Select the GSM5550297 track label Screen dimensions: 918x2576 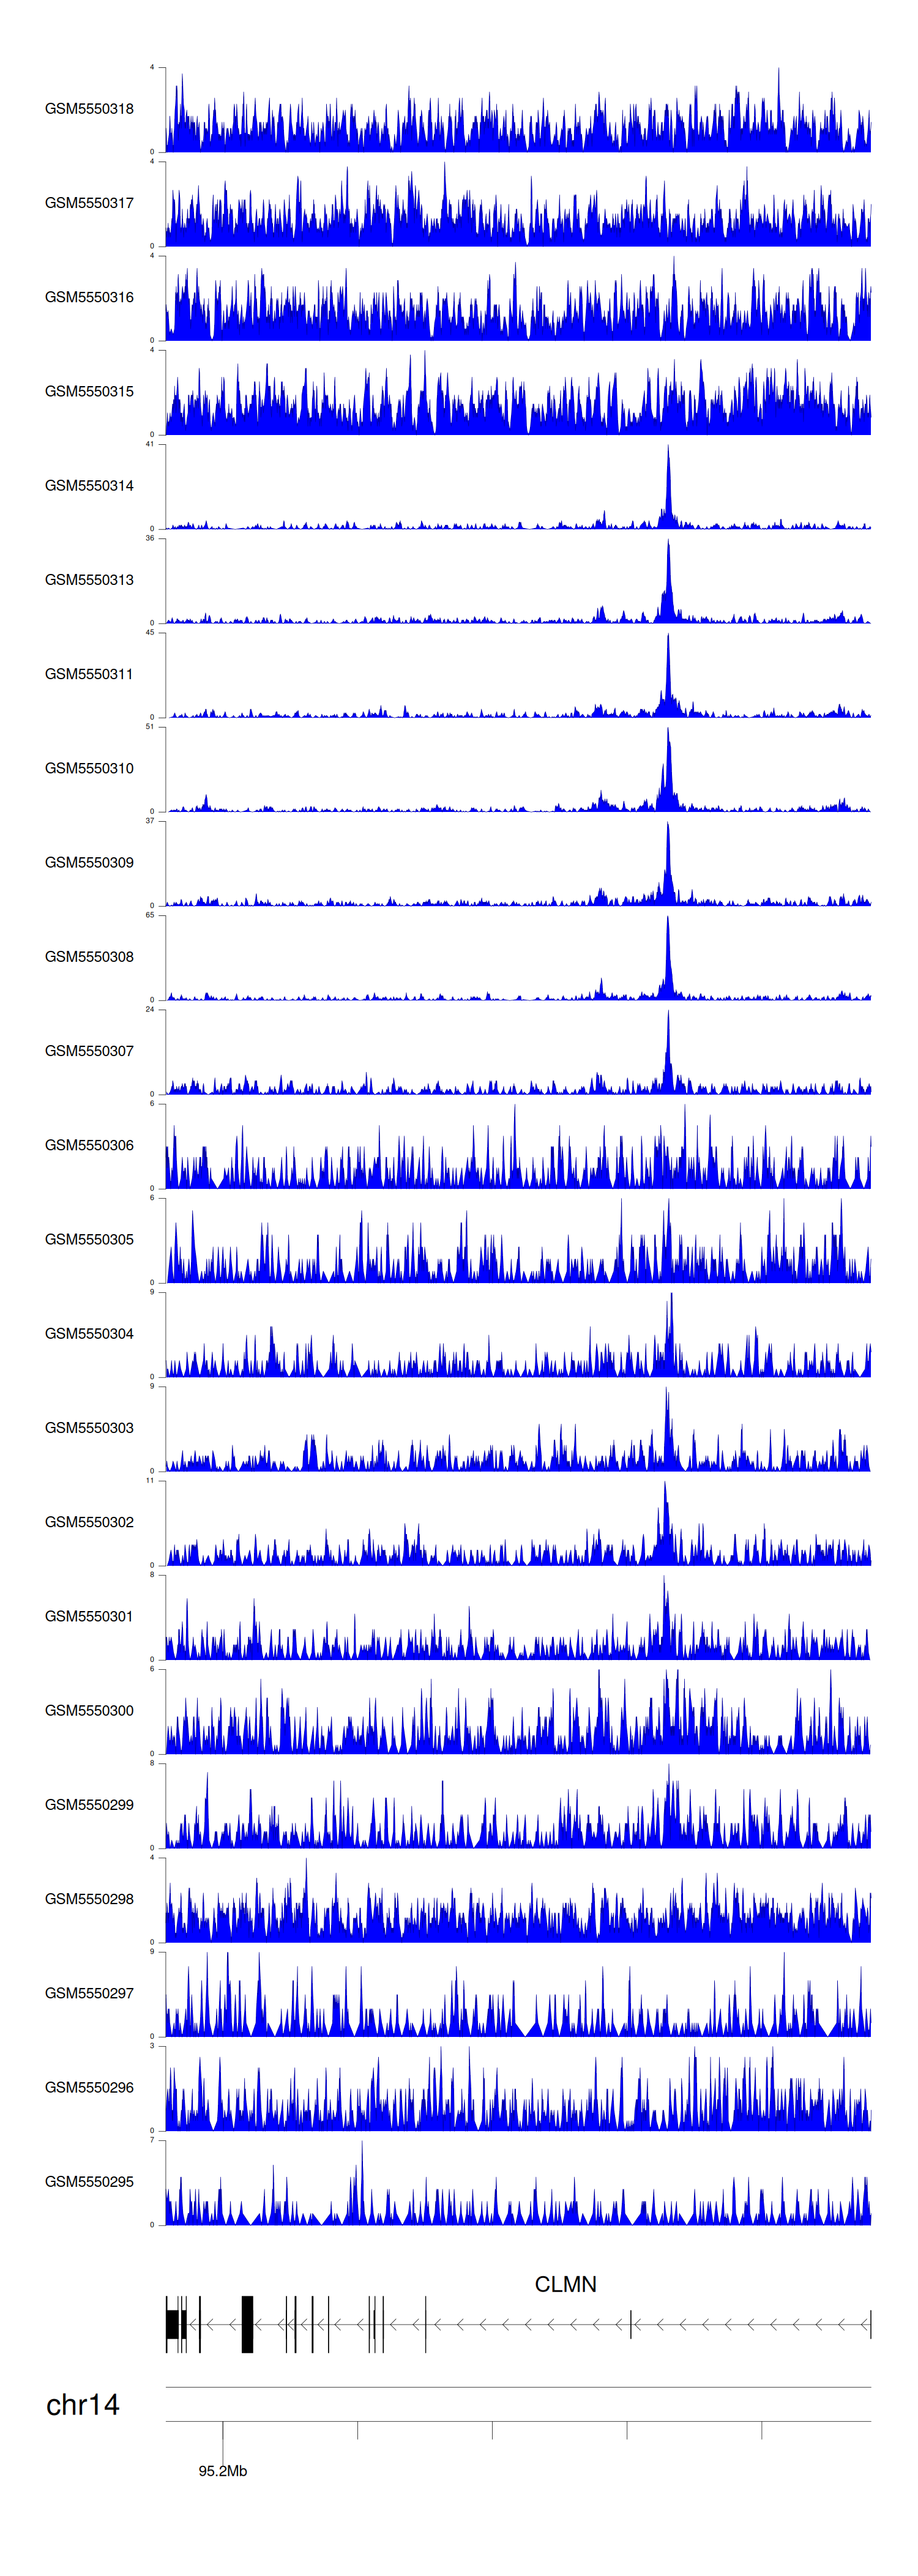point(89,1993)
